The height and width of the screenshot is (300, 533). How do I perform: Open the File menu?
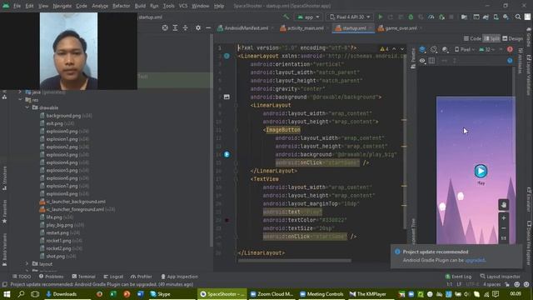(x=17, y=6)
